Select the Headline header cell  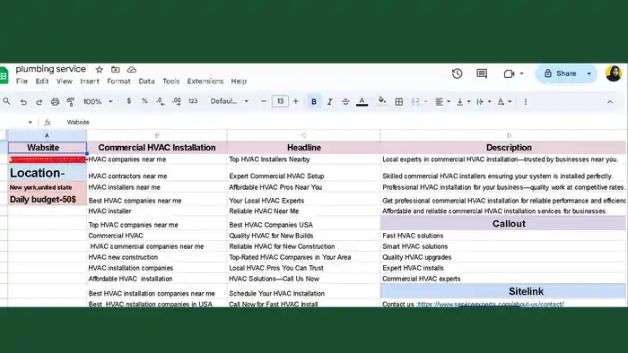303,148
